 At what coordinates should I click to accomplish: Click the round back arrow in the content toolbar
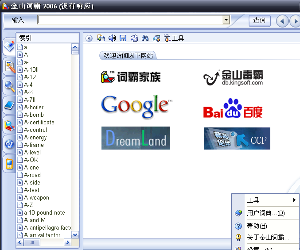point(89,38)
